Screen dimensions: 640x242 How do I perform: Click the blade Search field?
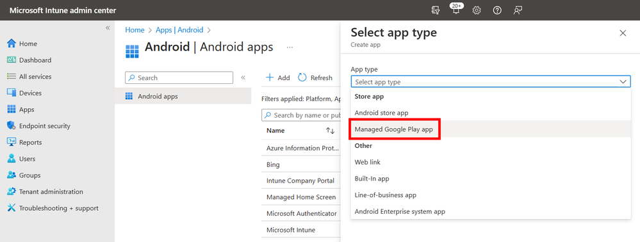pyautogui.click(x=179, y=77)
